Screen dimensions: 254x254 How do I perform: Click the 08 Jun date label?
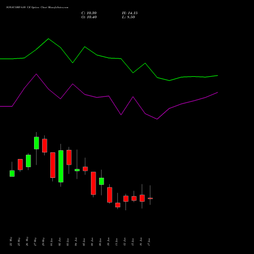coord(92,242)
